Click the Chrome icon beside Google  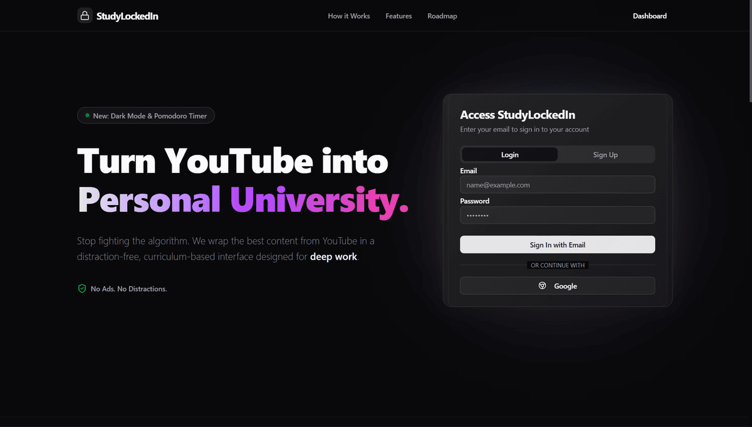click(542, 286)
